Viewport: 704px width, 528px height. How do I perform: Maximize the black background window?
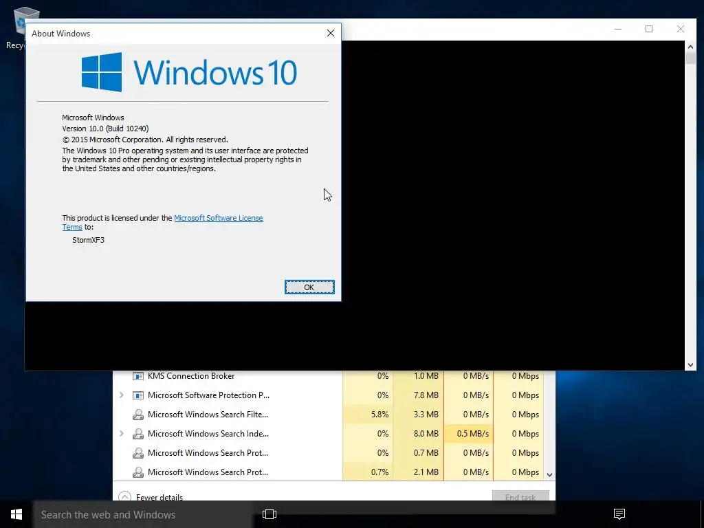click(649, 29)
